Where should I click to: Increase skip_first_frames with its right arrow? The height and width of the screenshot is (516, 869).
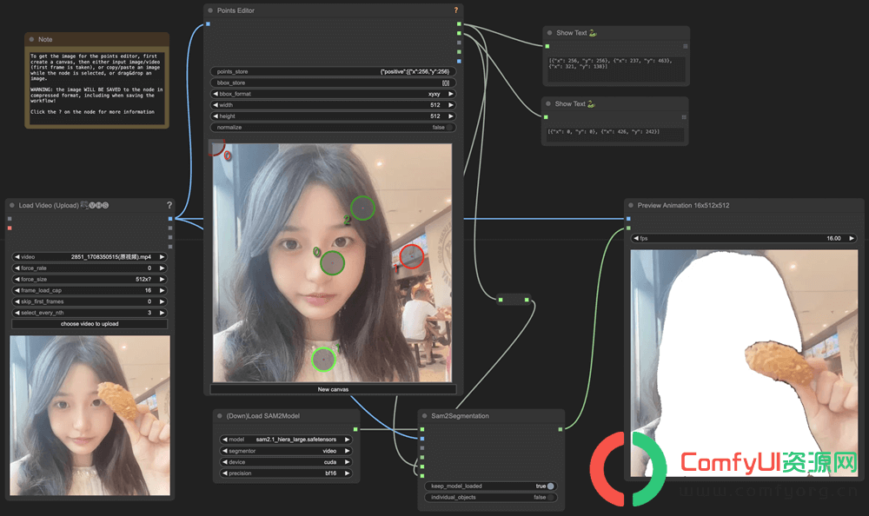coord(162,301)
